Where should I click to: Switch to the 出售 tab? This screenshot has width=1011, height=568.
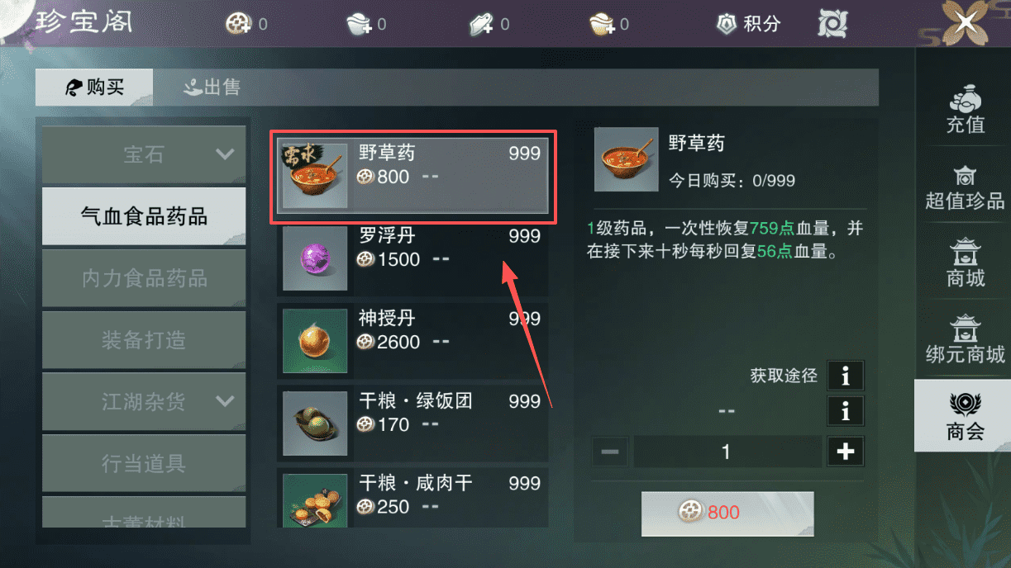point(212,87)
